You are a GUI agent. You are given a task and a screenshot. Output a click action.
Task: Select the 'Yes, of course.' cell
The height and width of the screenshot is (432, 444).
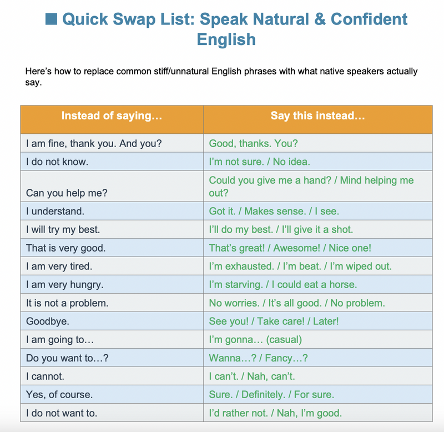112,394
